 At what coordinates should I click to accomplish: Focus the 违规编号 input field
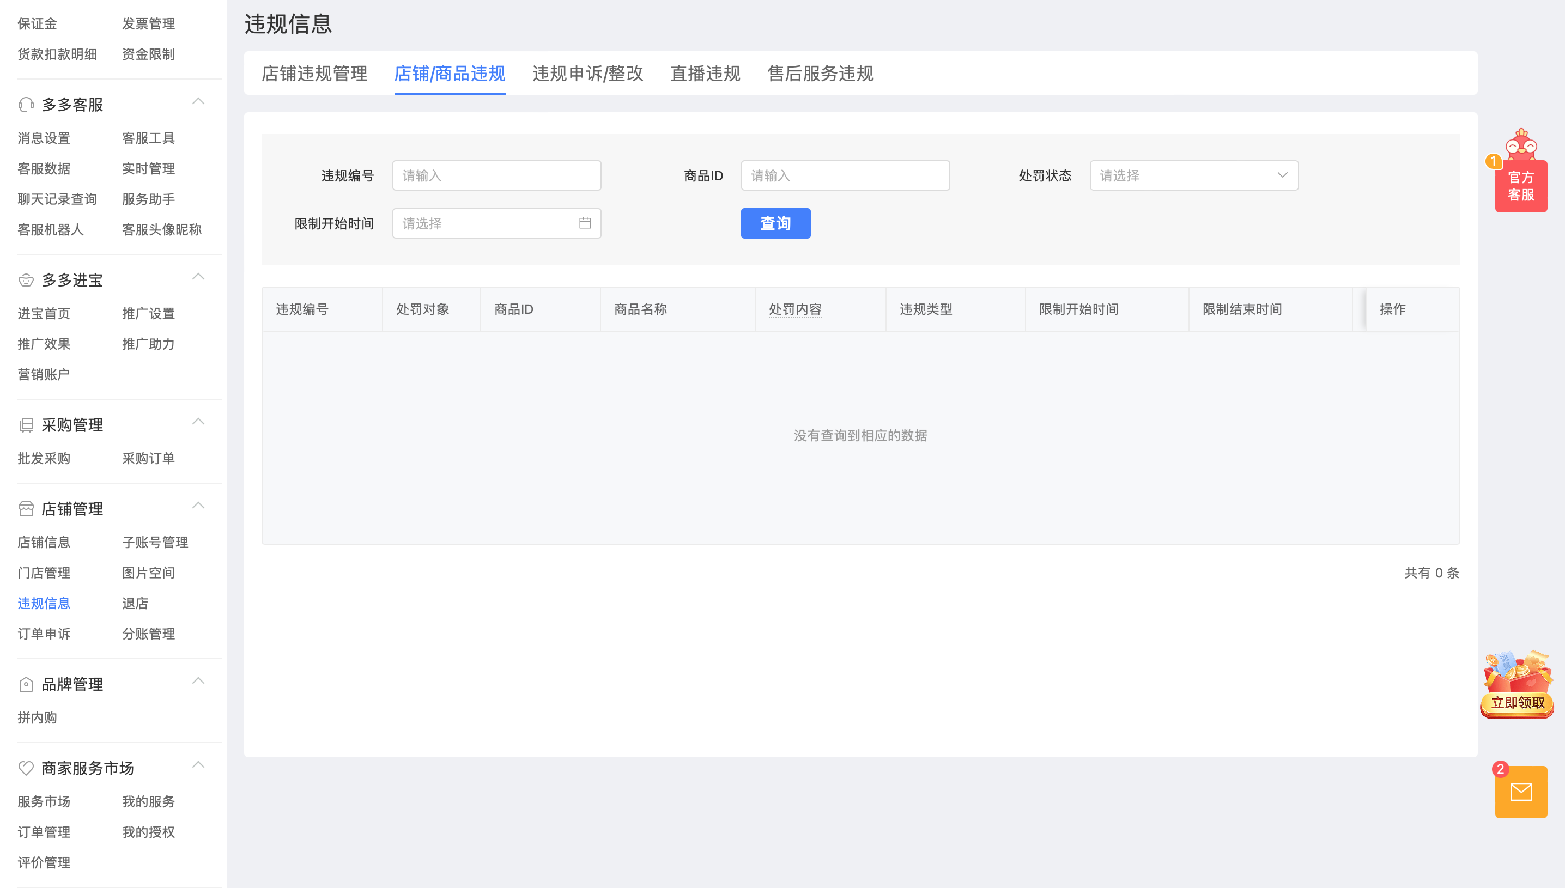click(x=496, y=175)
